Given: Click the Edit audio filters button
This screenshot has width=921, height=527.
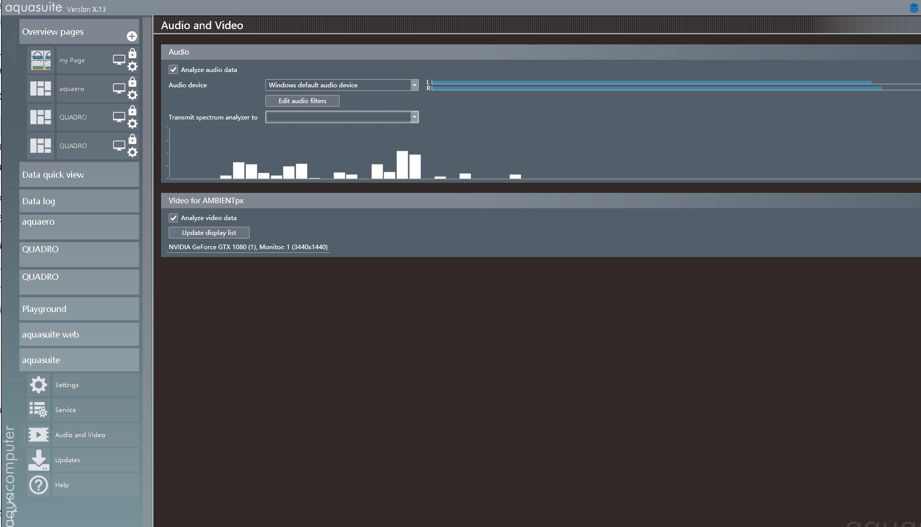Looking at the screenshot, I should 302,101.
